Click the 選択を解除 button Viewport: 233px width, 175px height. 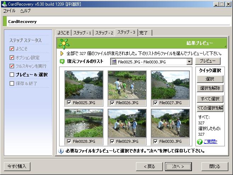click(x=210, y=88)
